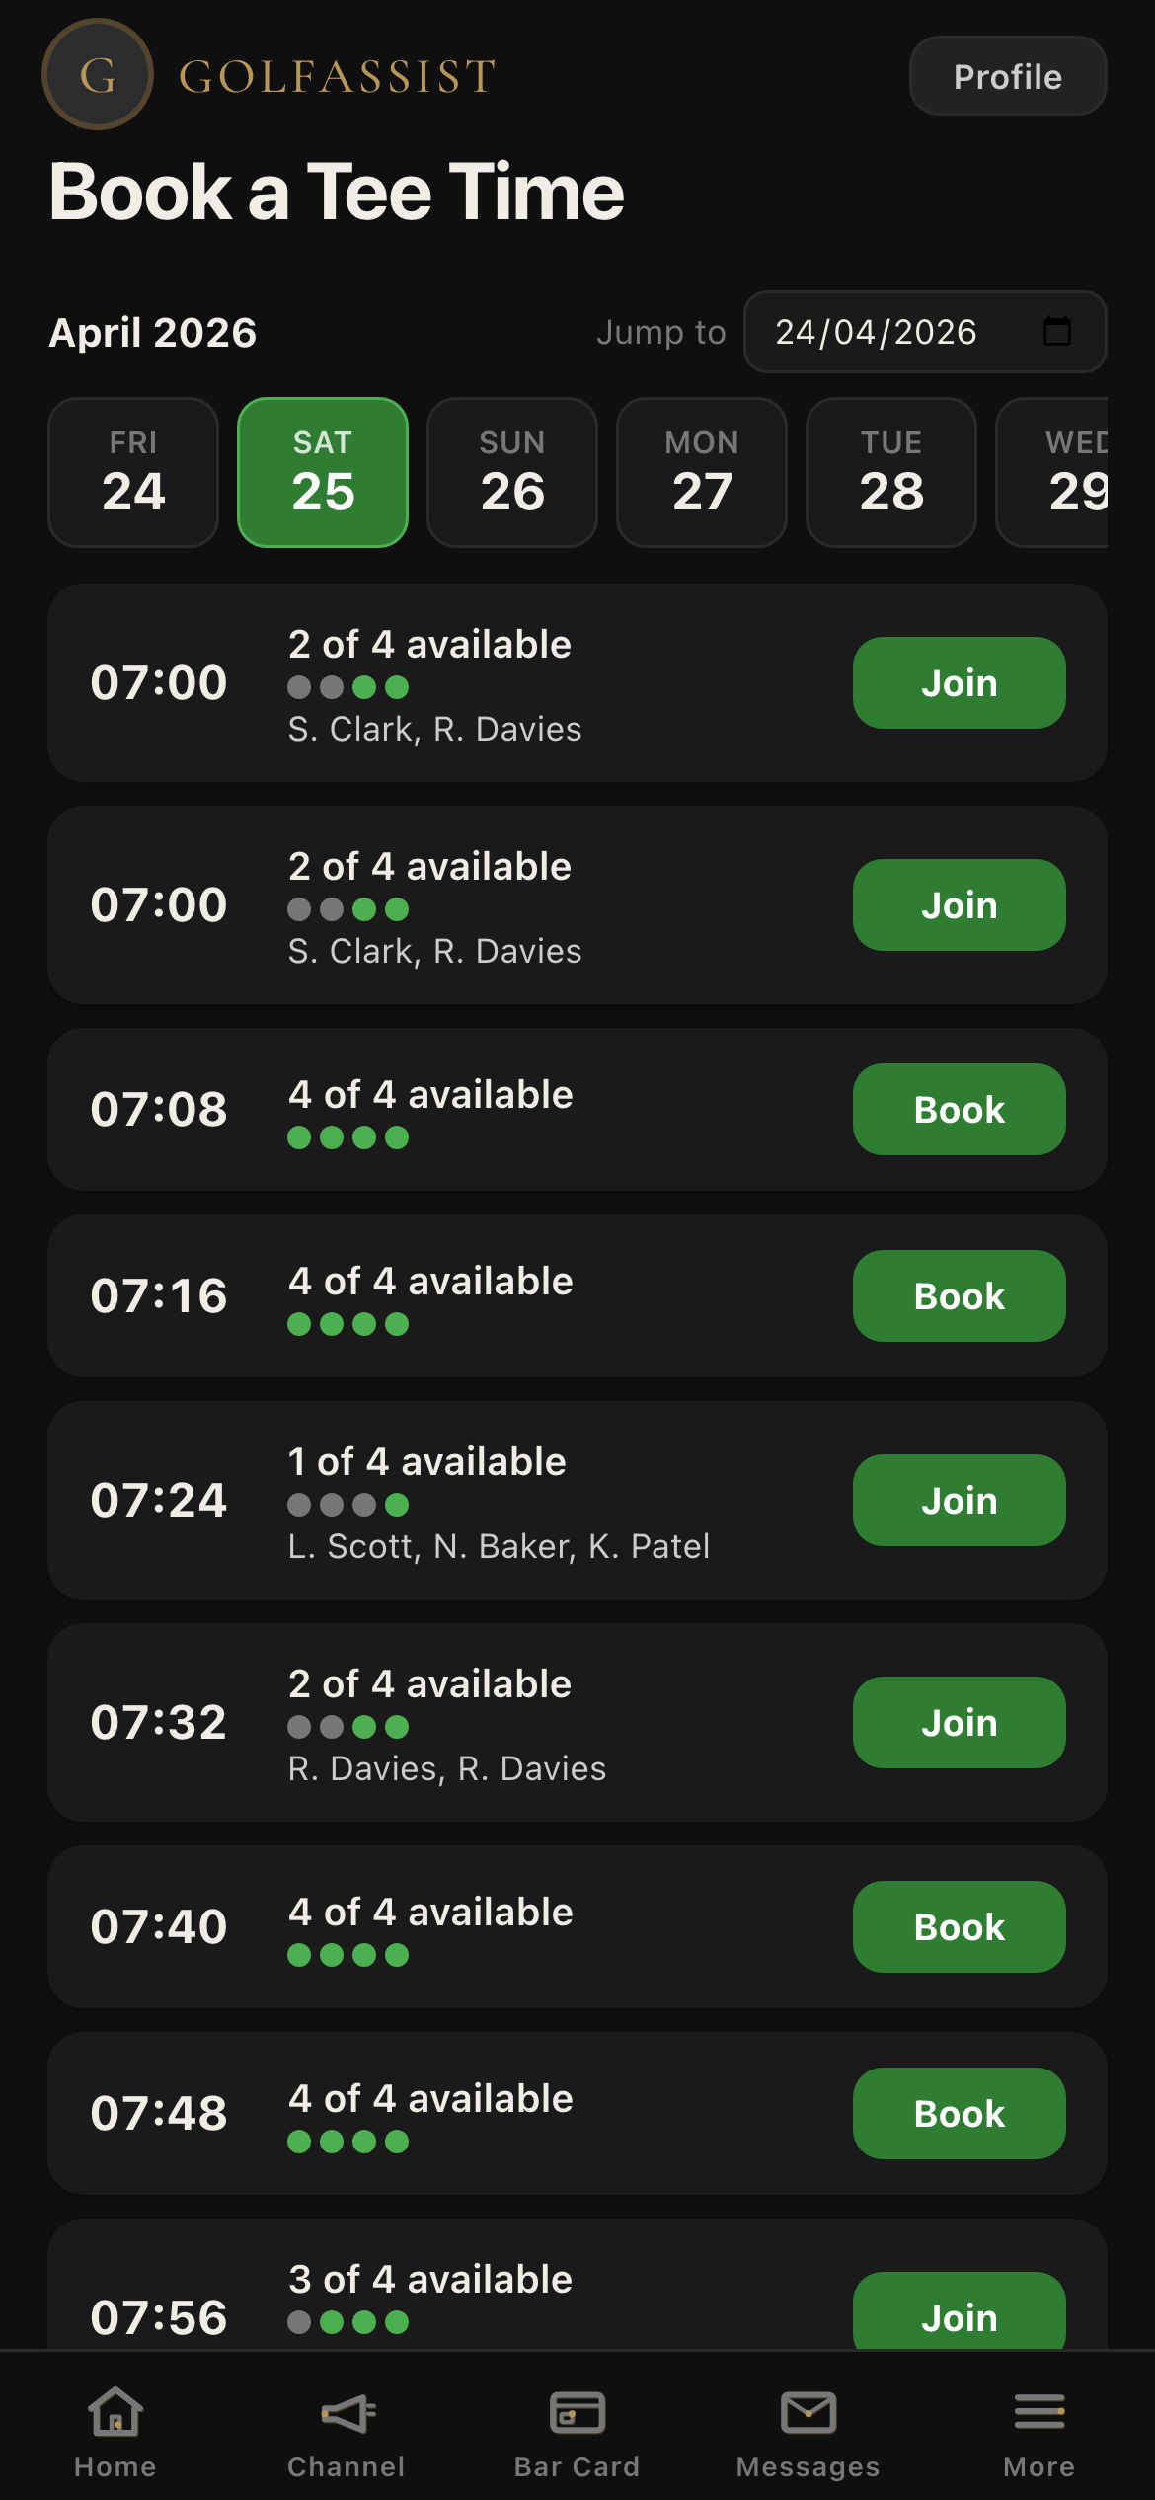The width and height of the screenshot is (1155, 2500).
Task: Select the Fri 24 date tab
Action: point(133,472)
